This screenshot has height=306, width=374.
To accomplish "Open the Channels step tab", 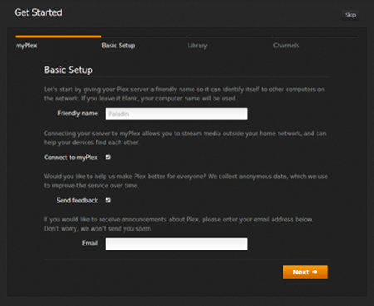I will point(286,46).
